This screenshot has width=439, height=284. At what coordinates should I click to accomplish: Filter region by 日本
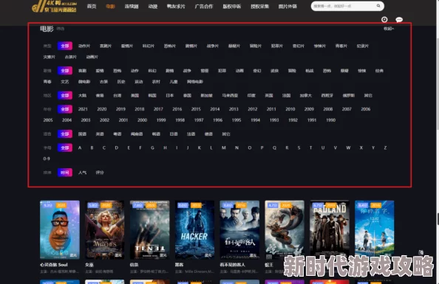[170, 95]
